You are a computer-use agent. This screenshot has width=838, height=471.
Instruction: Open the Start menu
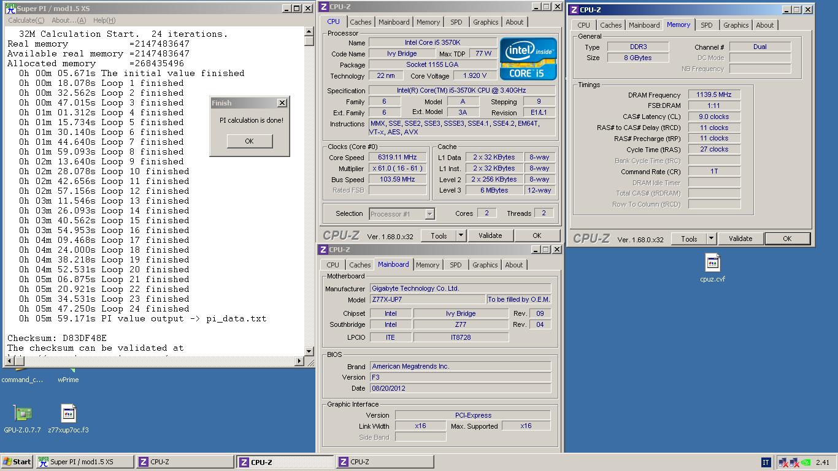(17, 462)
